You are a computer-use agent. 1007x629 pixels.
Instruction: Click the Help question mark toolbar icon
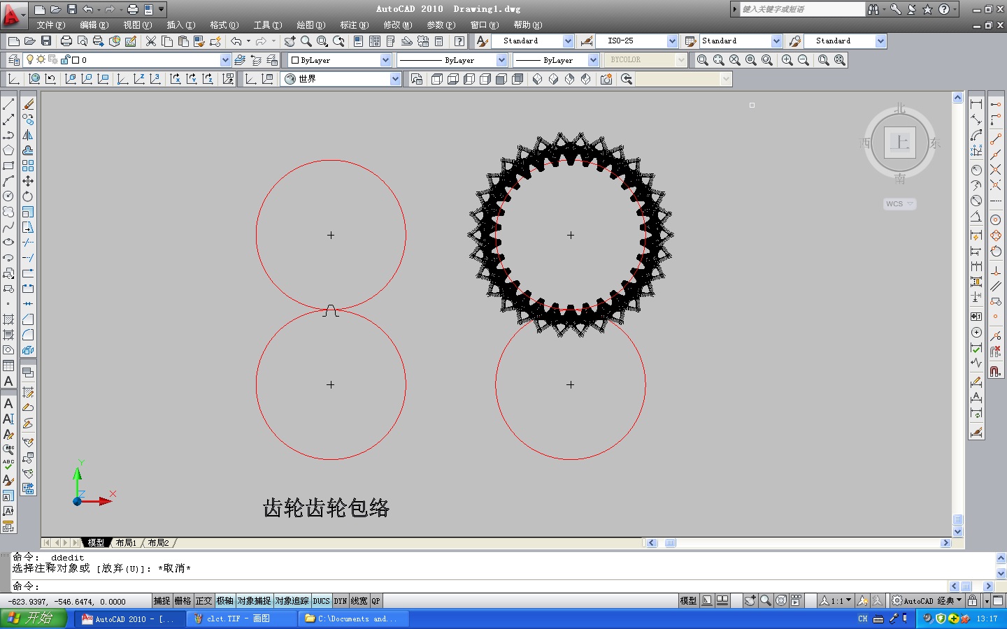click(459, 41)
